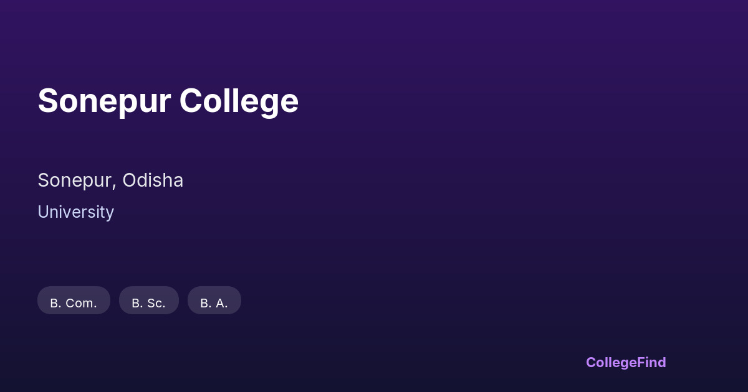Click the letters Find in the CollegeFind logo
The height and width of the screenshot is (392, 748).
coord(651,362)
